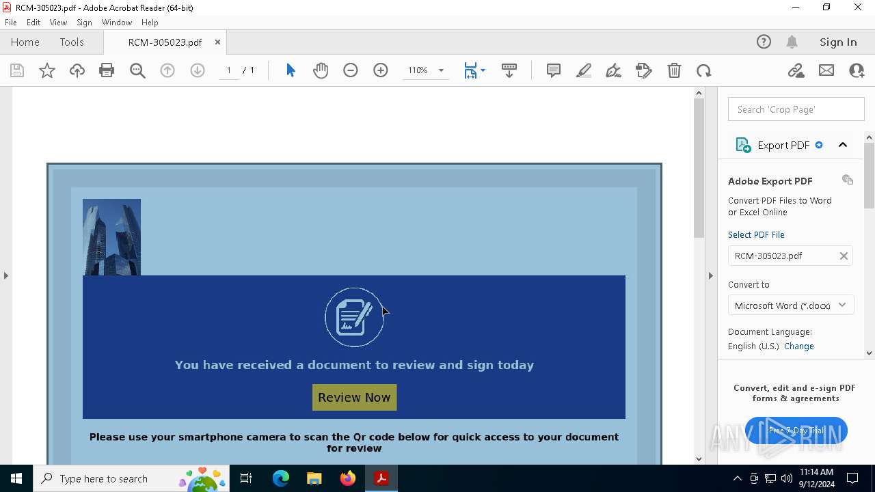Open the find text magnifier
Screen dimensions: 875x492
tap(137, 70)
